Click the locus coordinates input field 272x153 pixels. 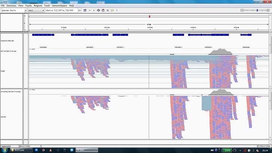[62, 10]
